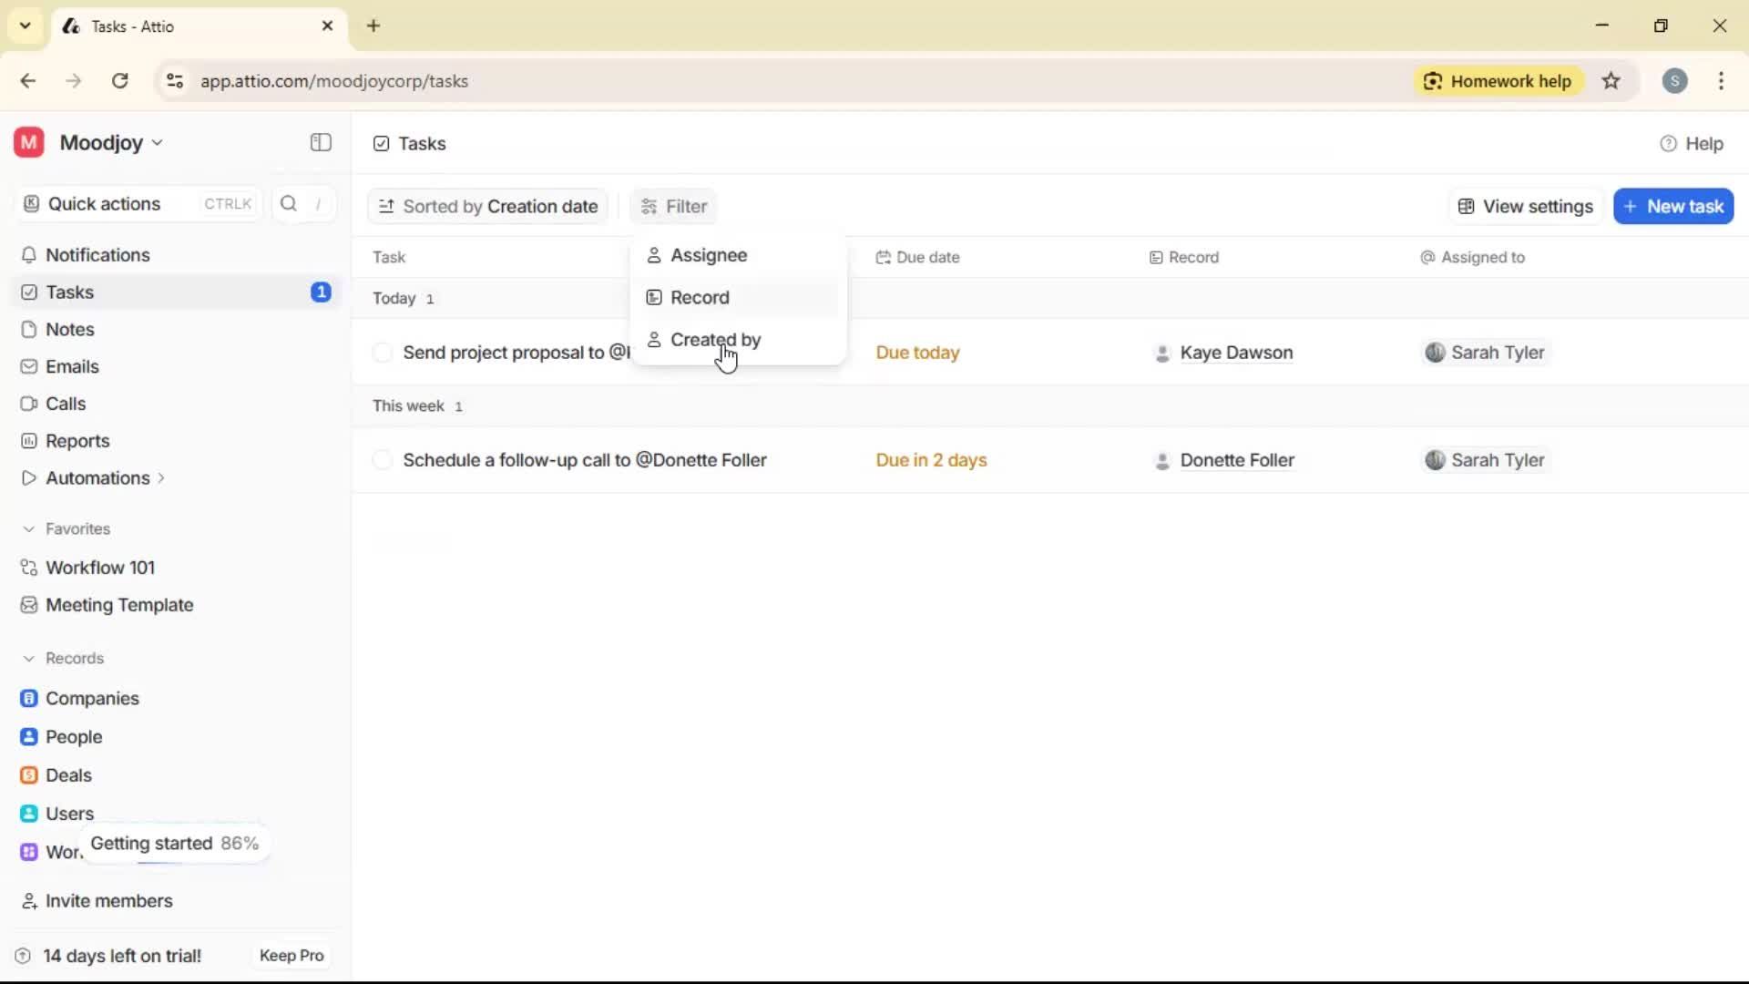Go back in browser history
1749x984 pixels.
[28, 81]
